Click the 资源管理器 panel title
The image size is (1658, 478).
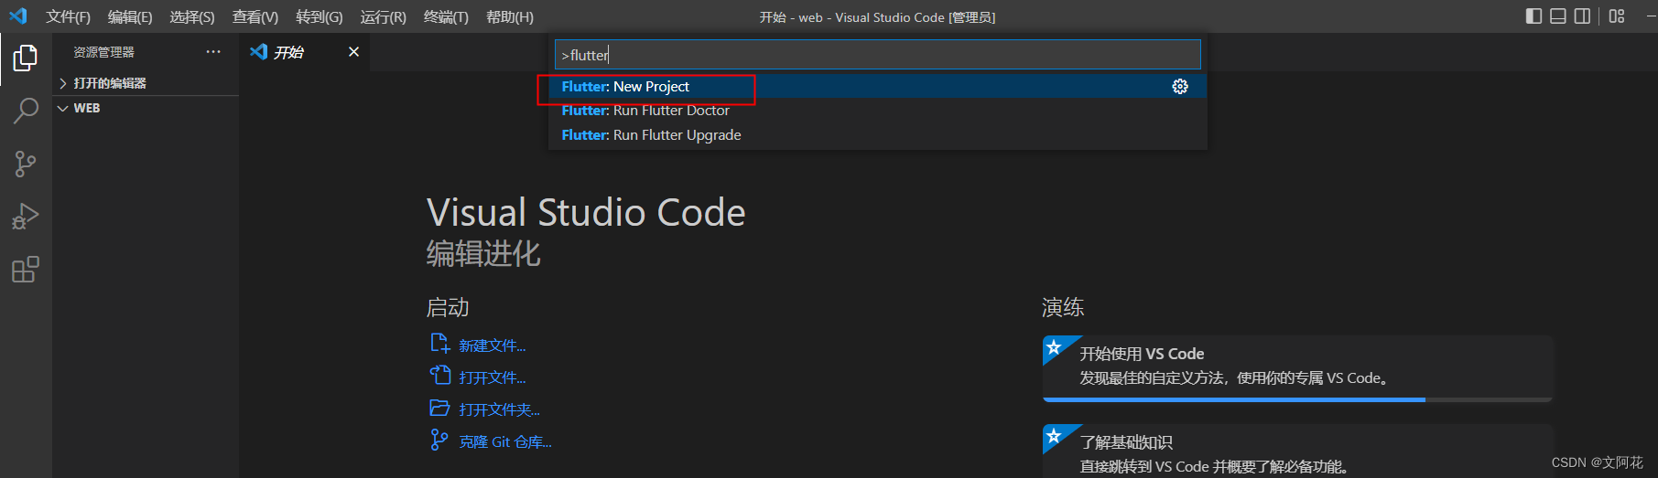point(104,52)
